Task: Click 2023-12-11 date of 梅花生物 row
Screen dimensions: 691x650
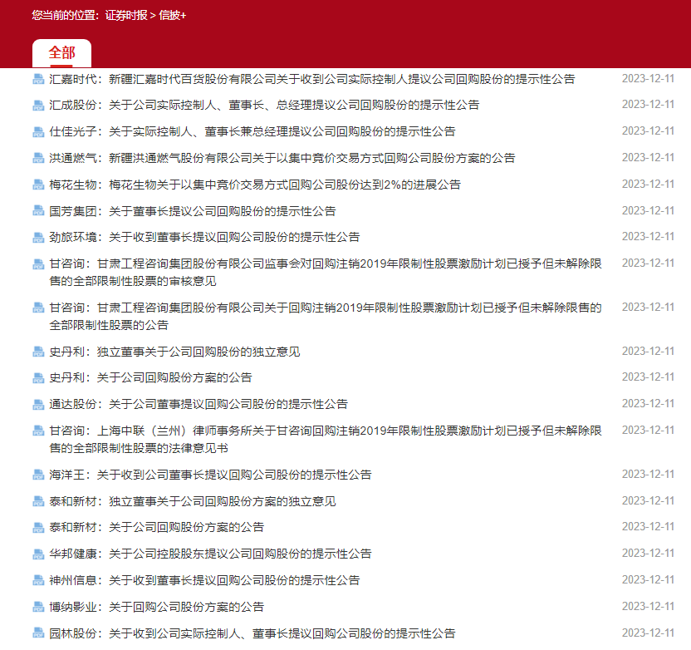Action: pyautogui.click(x=648, y=185)
